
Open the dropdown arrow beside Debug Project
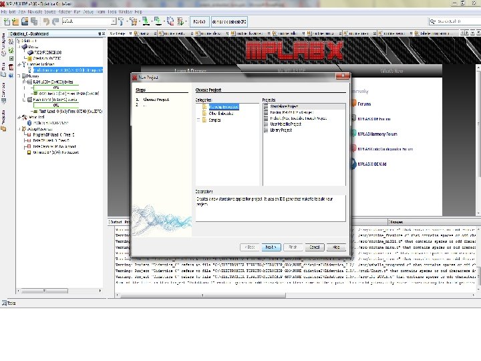[186, 21]
